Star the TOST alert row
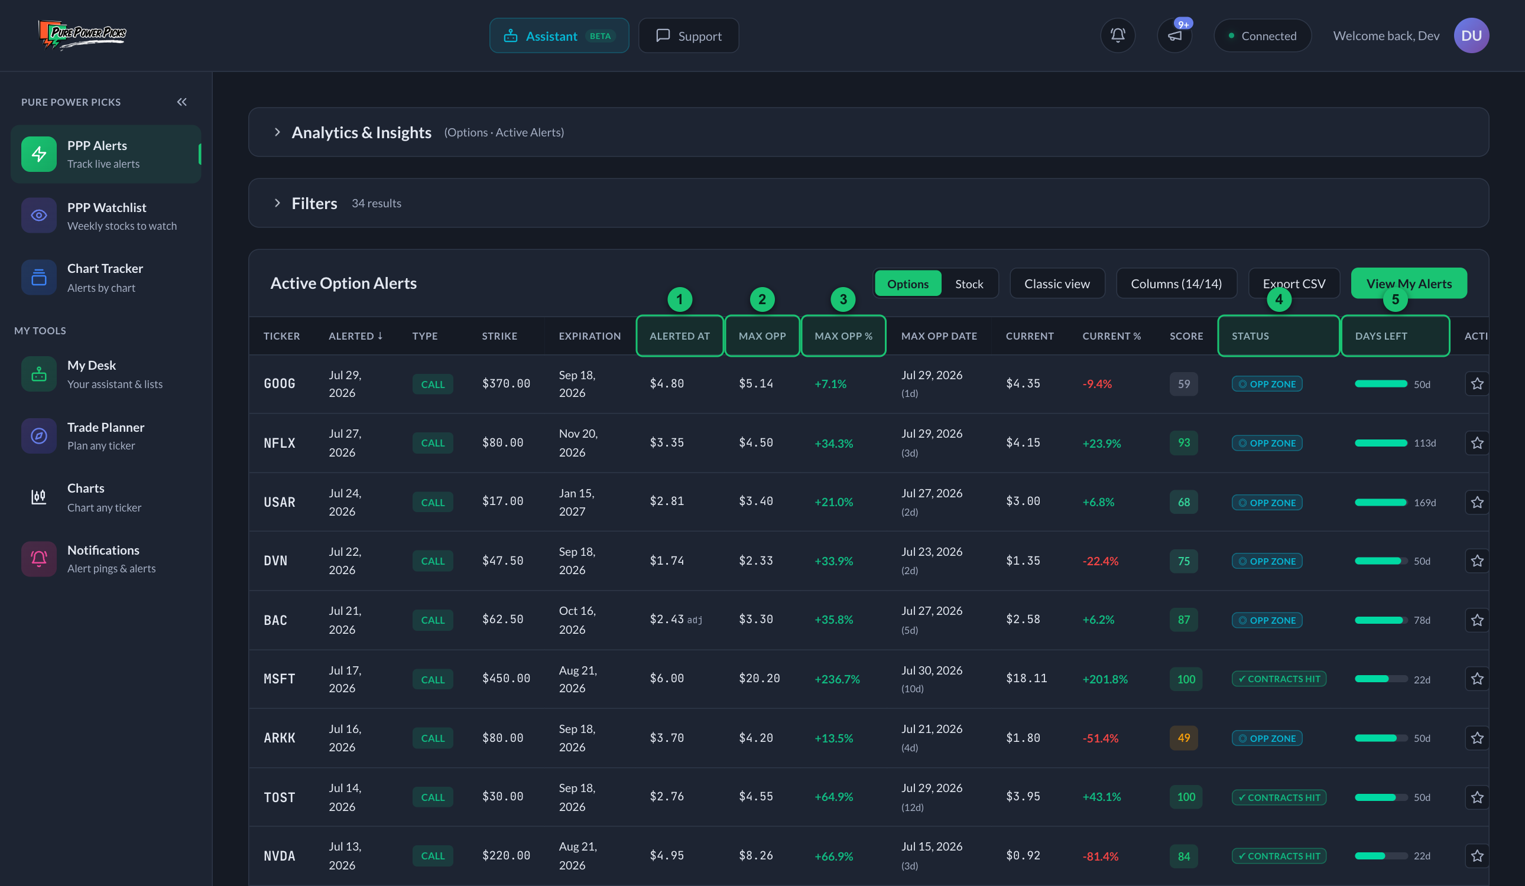This screenshot has width=1525, height=886. pyautogui.click(x=1477, y=797)
